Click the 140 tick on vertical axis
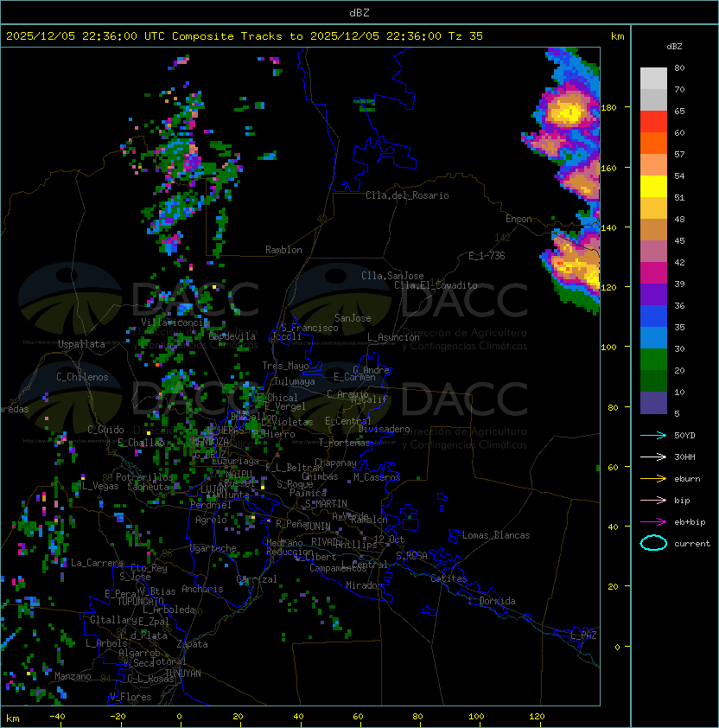719x728 pixels. [608, 227]
